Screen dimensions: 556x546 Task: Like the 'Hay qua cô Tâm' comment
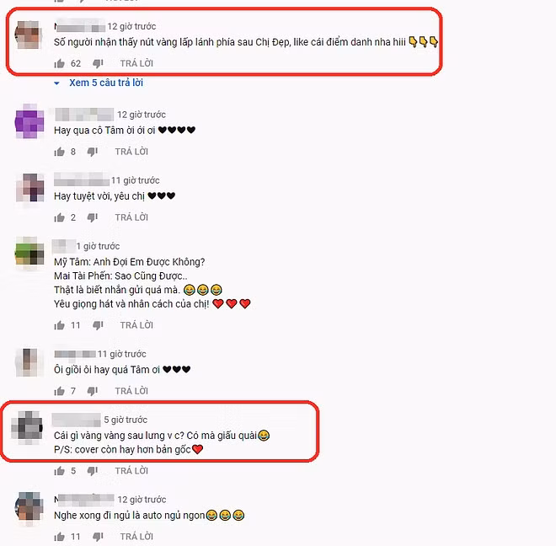pos(59,152)
